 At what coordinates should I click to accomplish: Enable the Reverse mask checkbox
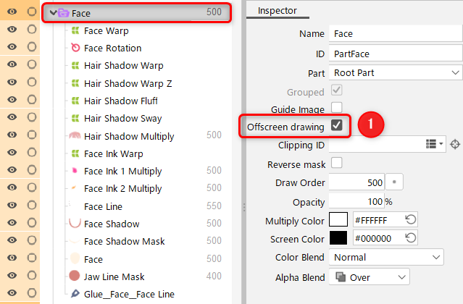pos(336,163)
